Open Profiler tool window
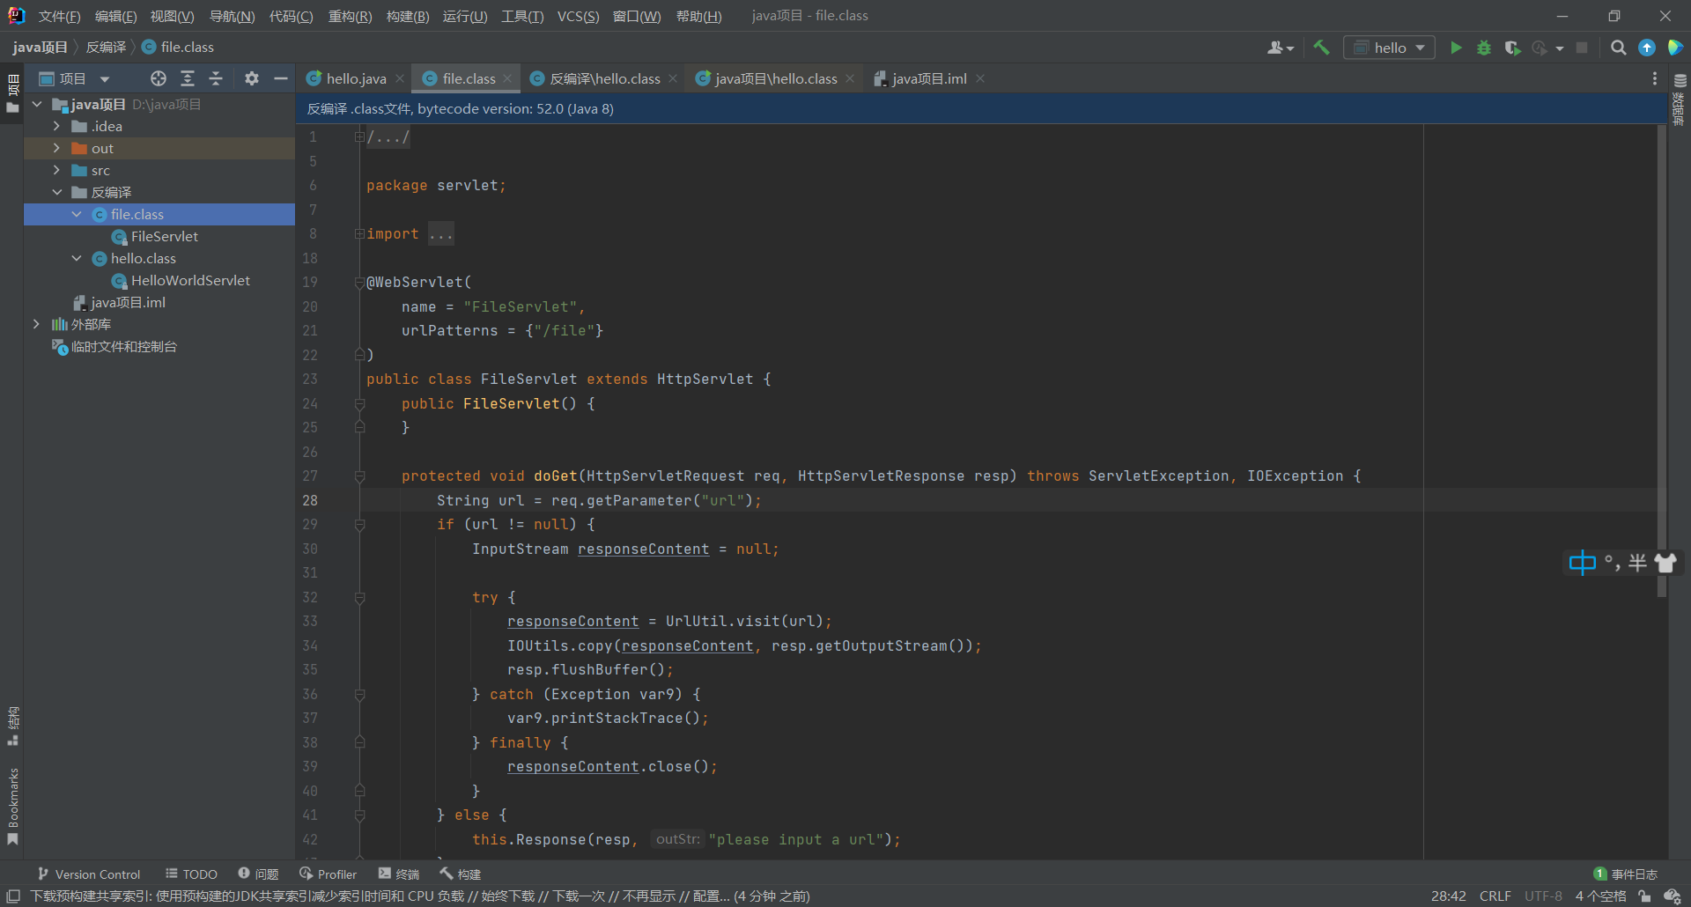This screenshot has height=907, width=1691. 328,874
